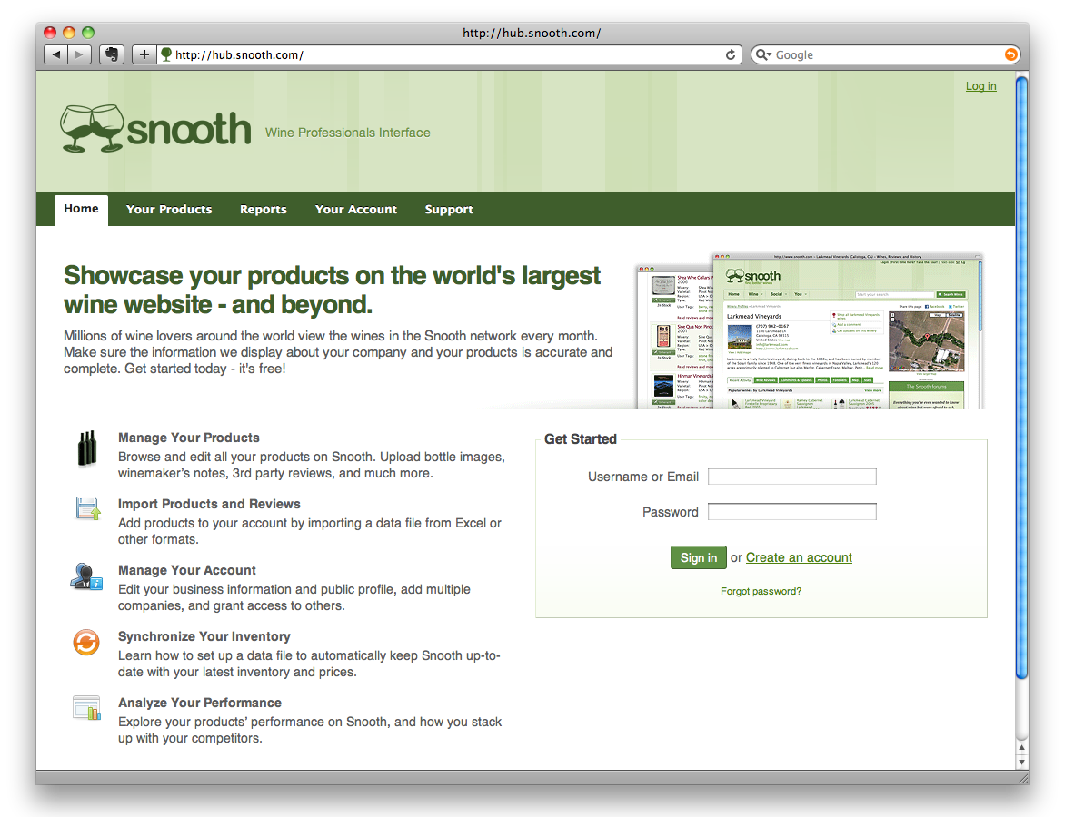Close the browser window with red button
The image size is (1065, 817).
(50, 33)
